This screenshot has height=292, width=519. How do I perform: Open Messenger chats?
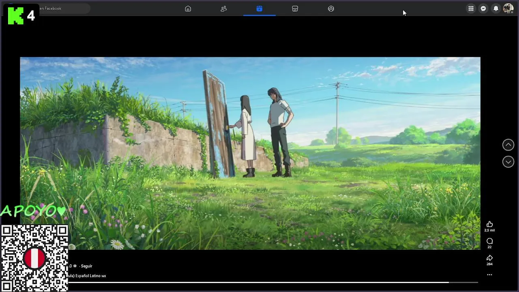click(483, 9)
